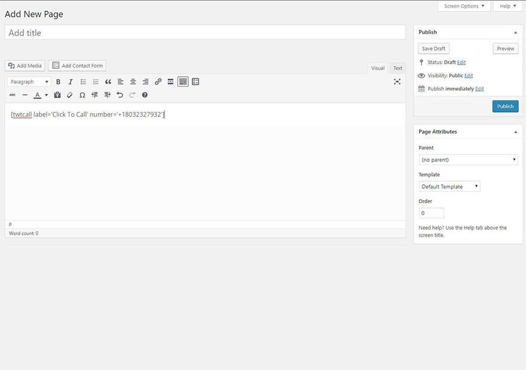The height and width of the screenshot is (370, 526).
Task: Decrease the paragraph indent
Action: 95,95
